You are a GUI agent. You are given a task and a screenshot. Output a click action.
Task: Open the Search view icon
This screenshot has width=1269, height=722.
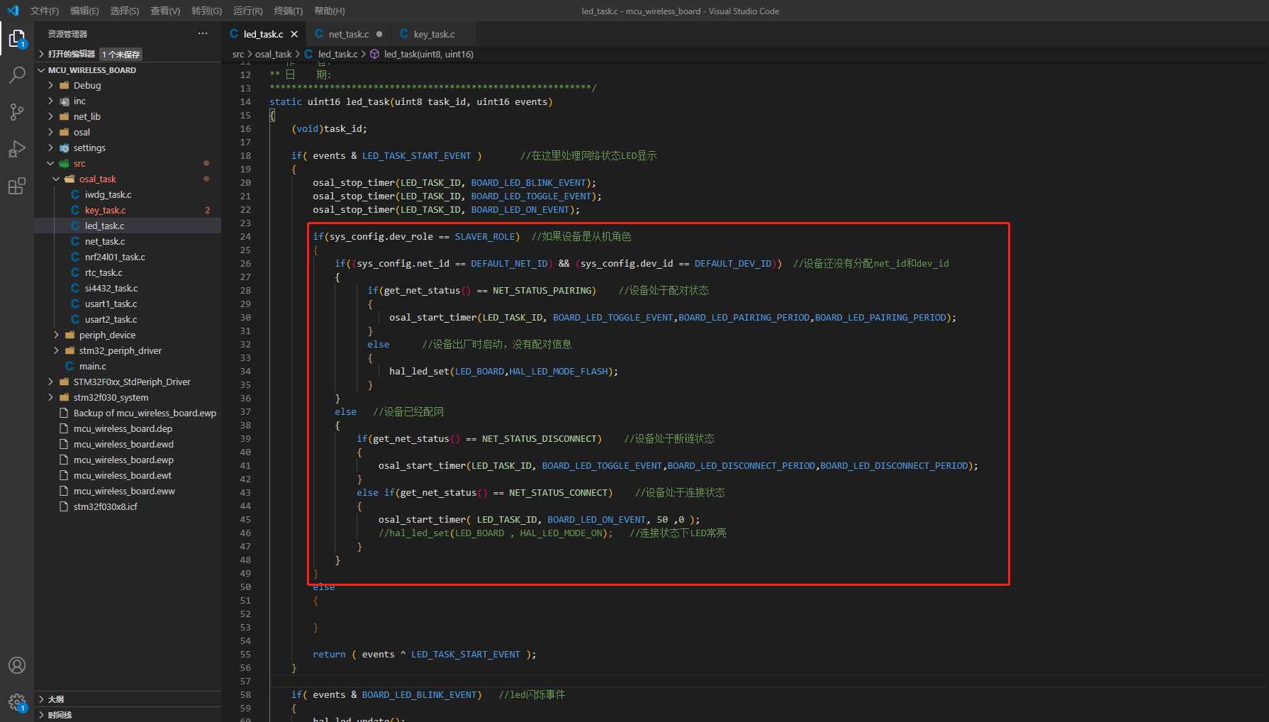click(x=17, y=74)
